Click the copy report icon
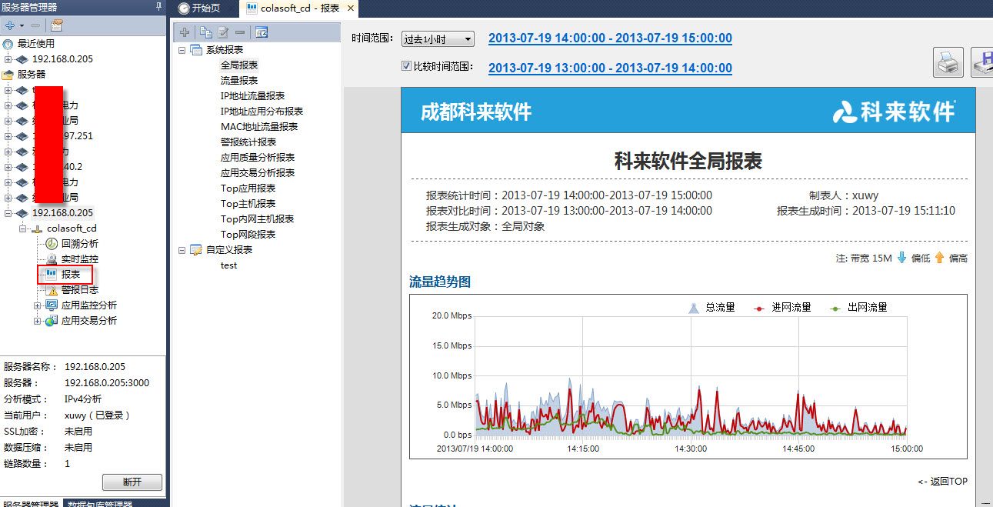 pos(205,32)
